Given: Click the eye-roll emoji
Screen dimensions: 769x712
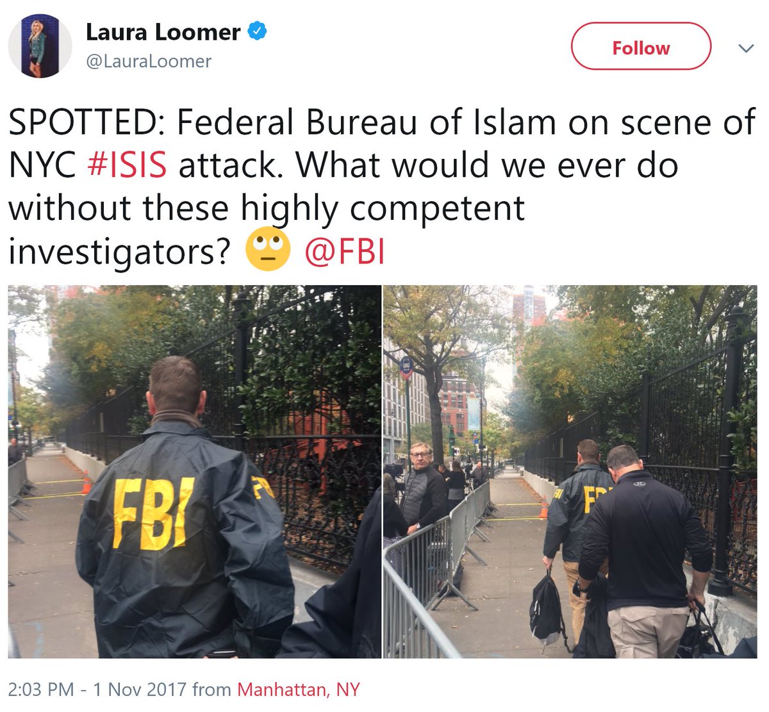Looking at the screenshot, I should [268, 252].
